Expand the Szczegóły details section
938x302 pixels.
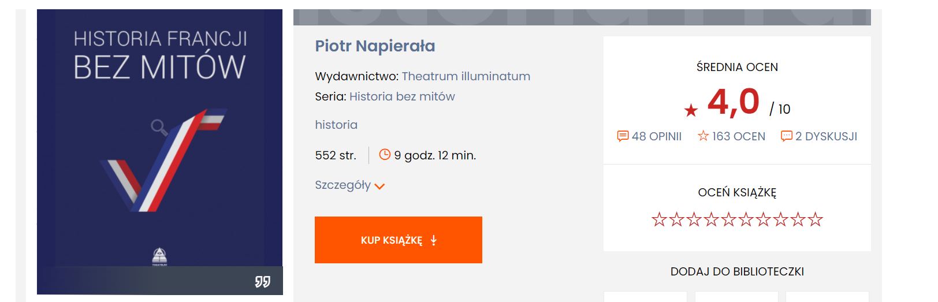(x=343, y=185)
